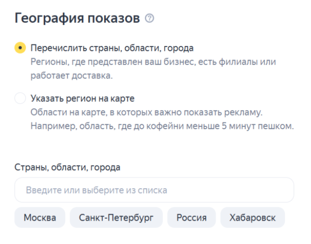Click the География показов heading

[x=77, y=19]
